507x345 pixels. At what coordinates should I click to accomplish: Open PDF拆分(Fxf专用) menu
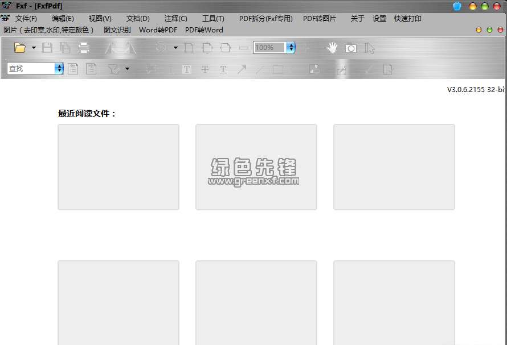[x=266, y=19]
